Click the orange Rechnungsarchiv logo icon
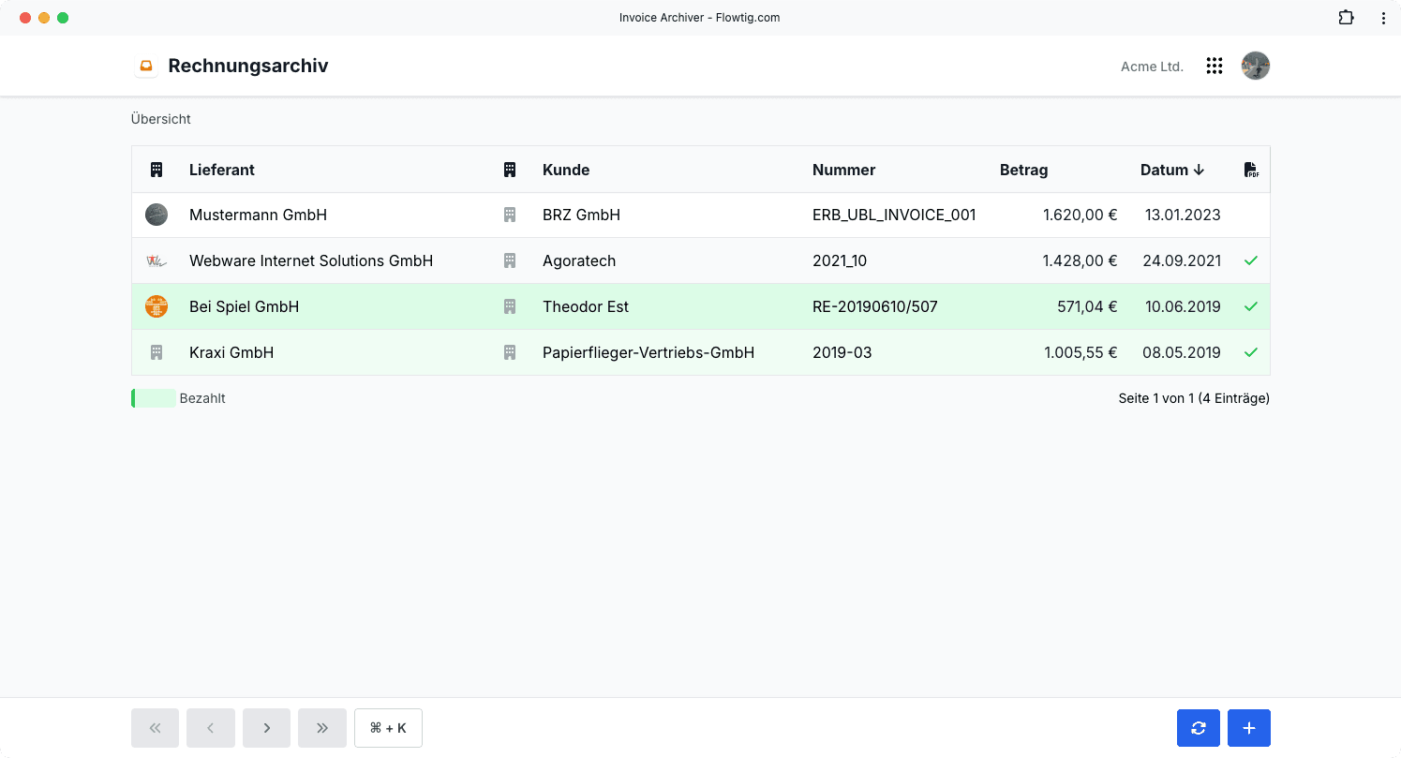This screenshot has height=758, width=1401. 145,66
